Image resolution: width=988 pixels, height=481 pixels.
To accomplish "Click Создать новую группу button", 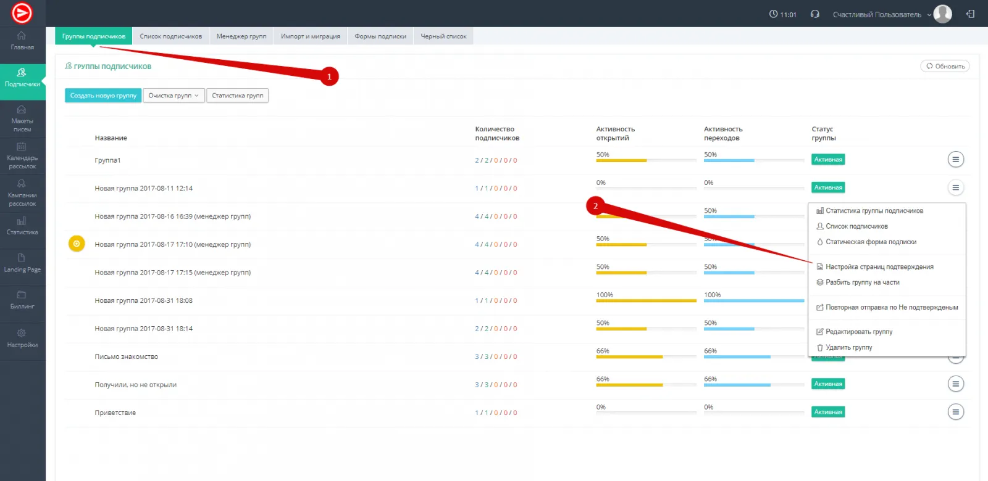I will tap(103, 96).
